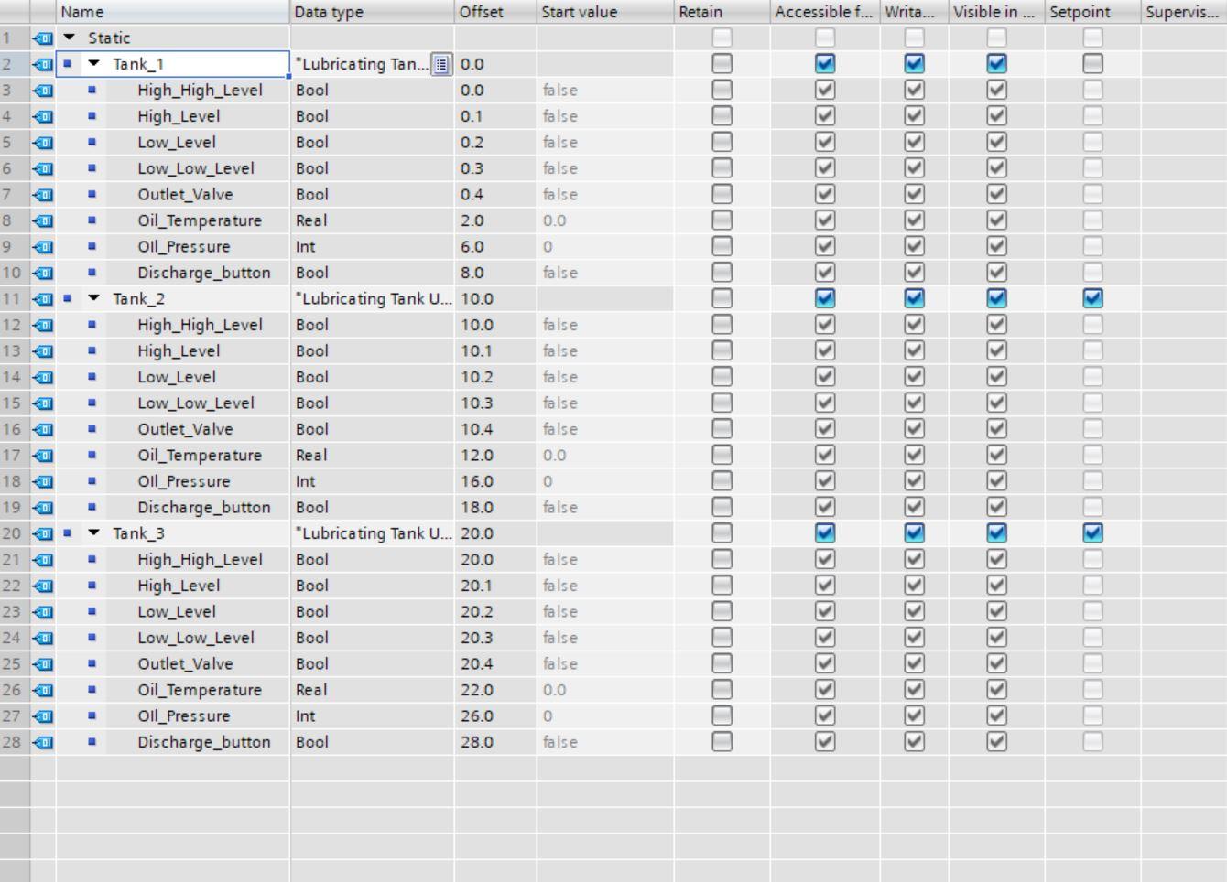Click the Supervision column header
The image size is (1227, 882).
tap(1184, 12)
